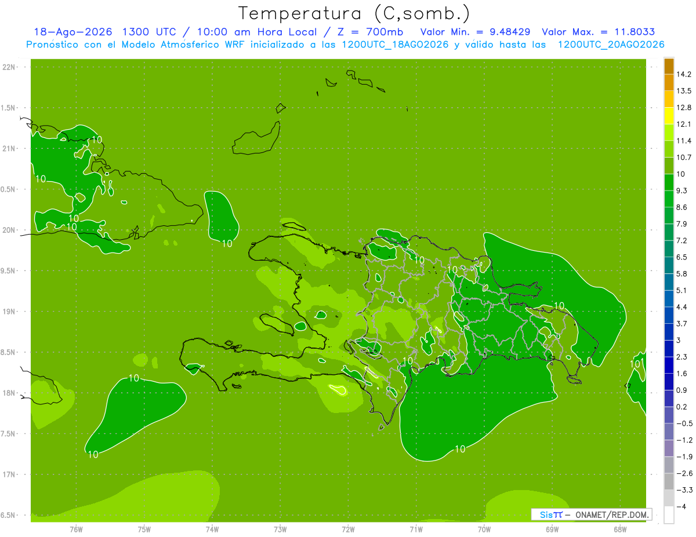
Task: Click the "10.7" colorbar value
Action: (x=684, y=158)
